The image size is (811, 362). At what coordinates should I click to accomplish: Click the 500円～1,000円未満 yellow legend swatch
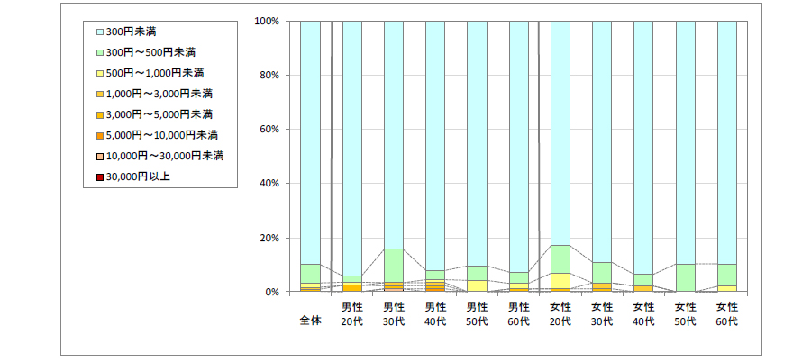click(99, 73)
